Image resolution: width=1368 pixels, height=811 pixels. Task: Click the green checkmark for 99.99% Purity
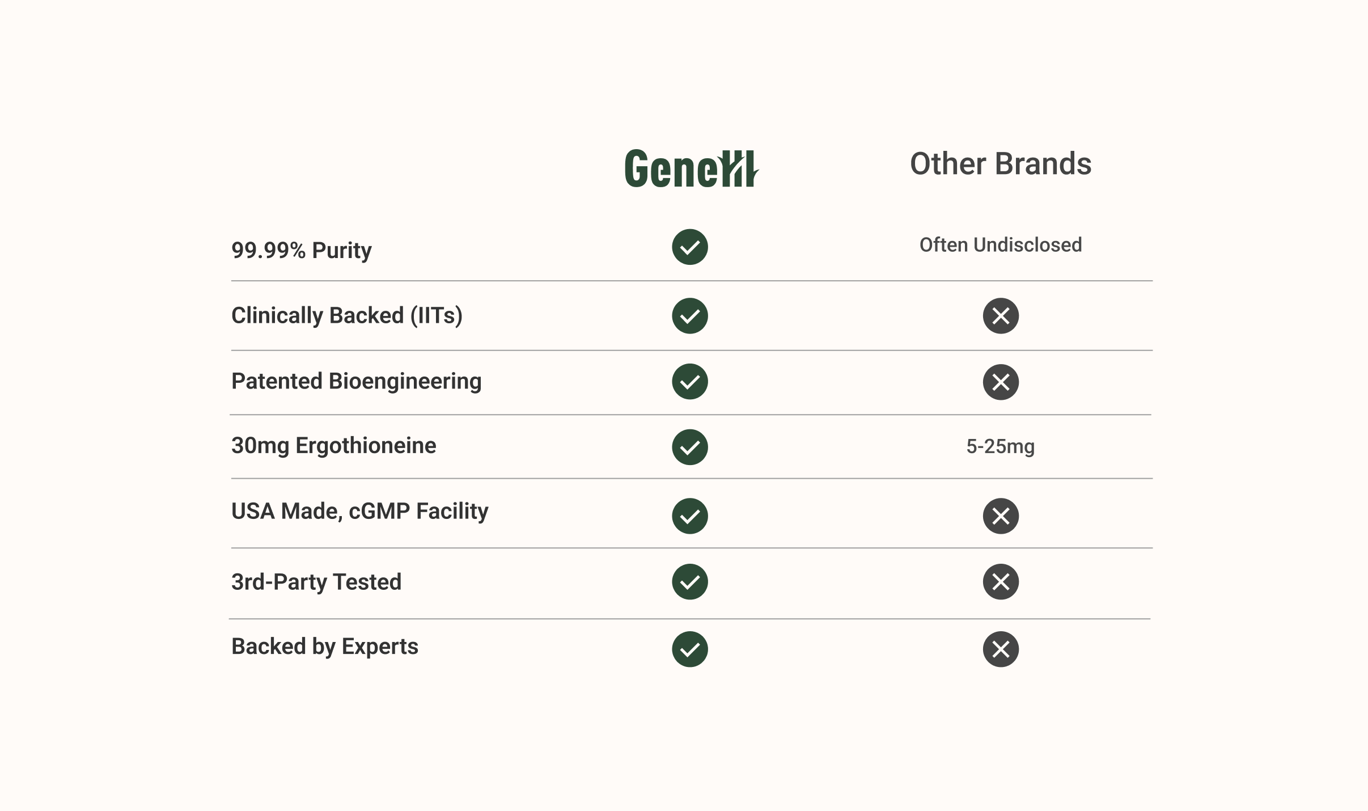point(689,247)
